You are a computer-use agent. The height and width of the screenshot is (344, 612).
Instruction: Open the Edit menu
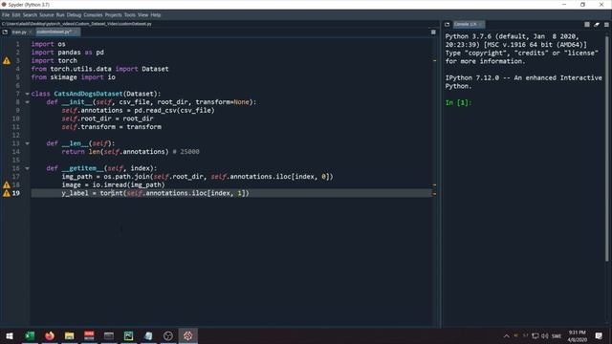[x=16, y=15]
